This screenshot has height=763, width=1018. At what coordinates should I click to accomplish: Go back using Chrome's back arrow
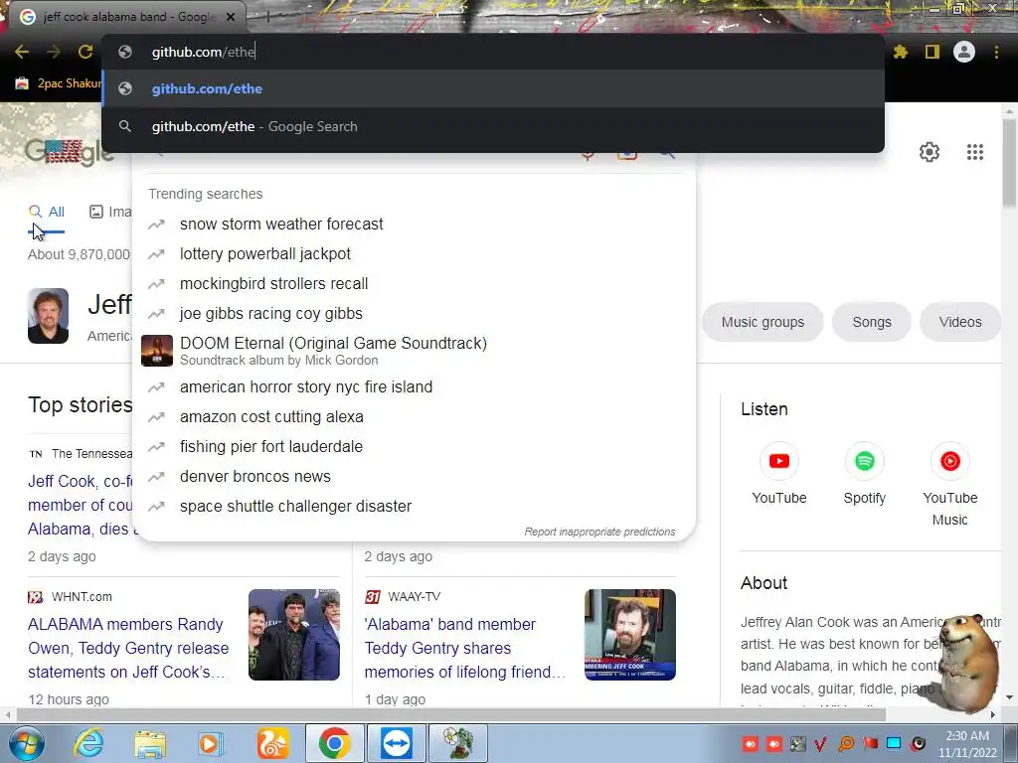click(x=22, y=52)
